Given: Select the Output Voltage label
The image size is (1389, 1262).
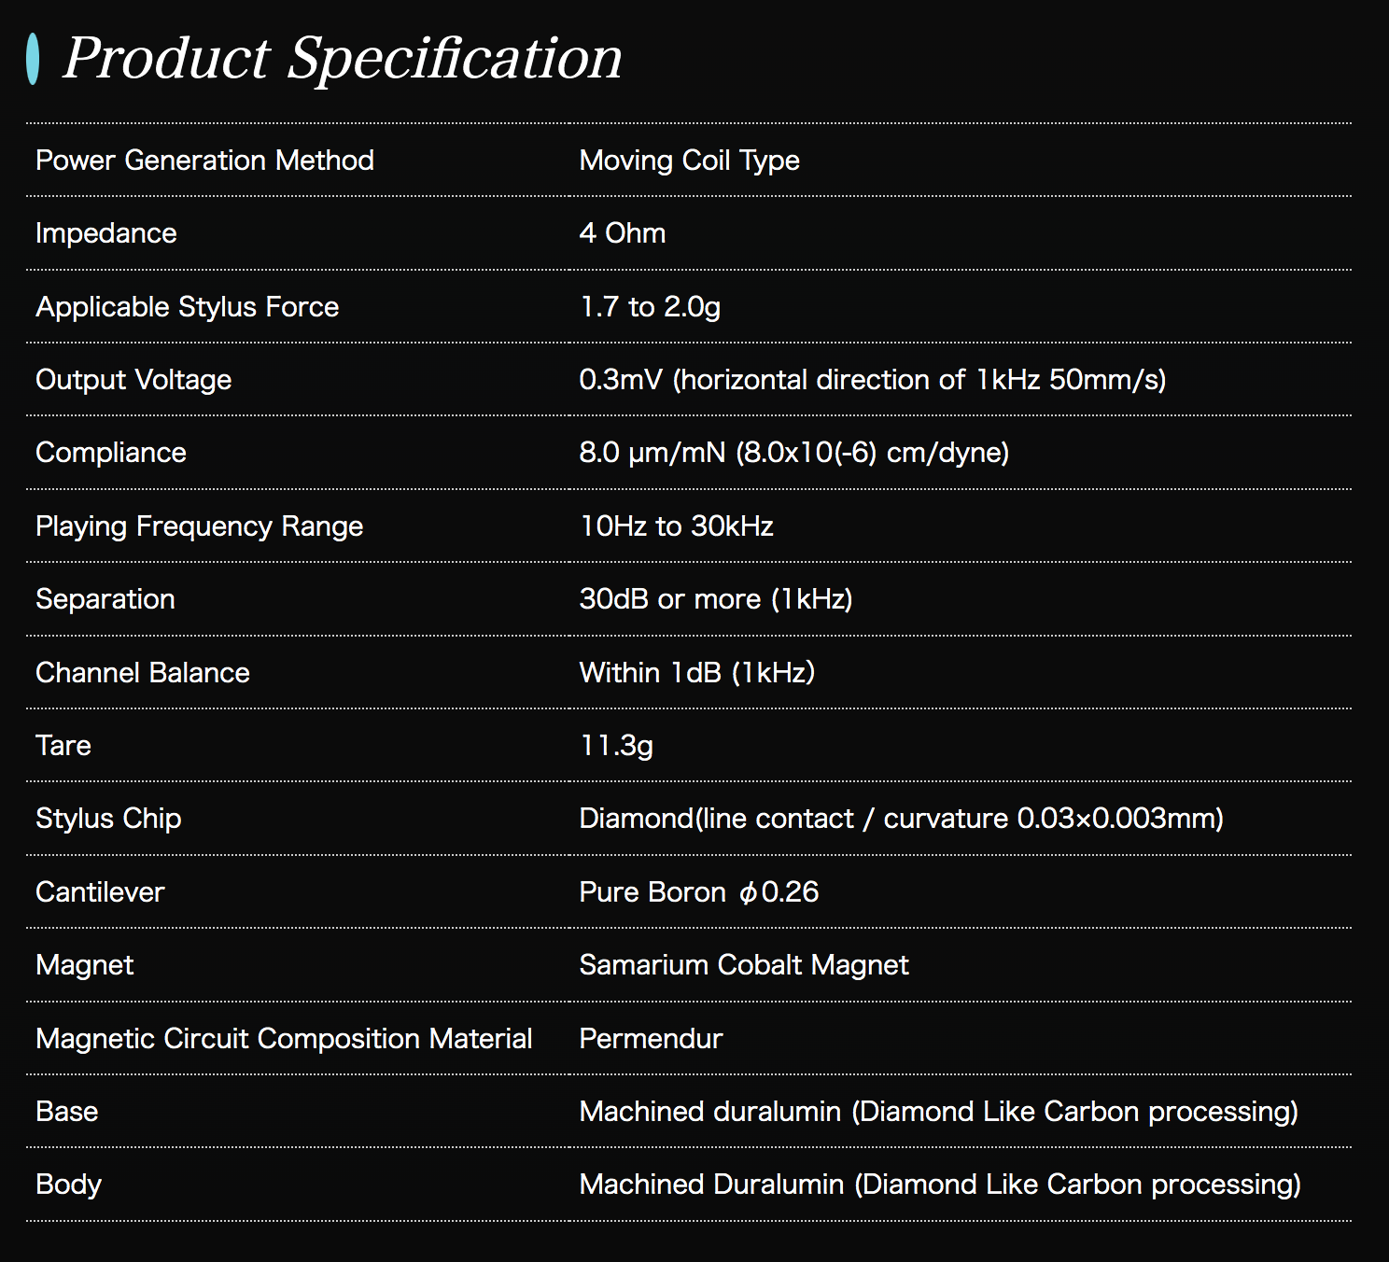Looking at the screenshot, I should coord(133,380).
